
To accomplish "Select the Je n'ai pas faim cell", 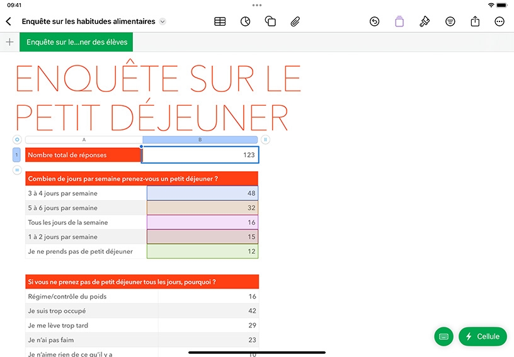I will [x=92, y=340].
